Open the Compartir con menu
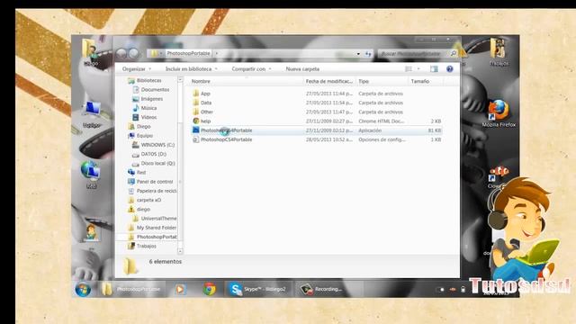Screen dimensions: 576x324 point(251,69)
